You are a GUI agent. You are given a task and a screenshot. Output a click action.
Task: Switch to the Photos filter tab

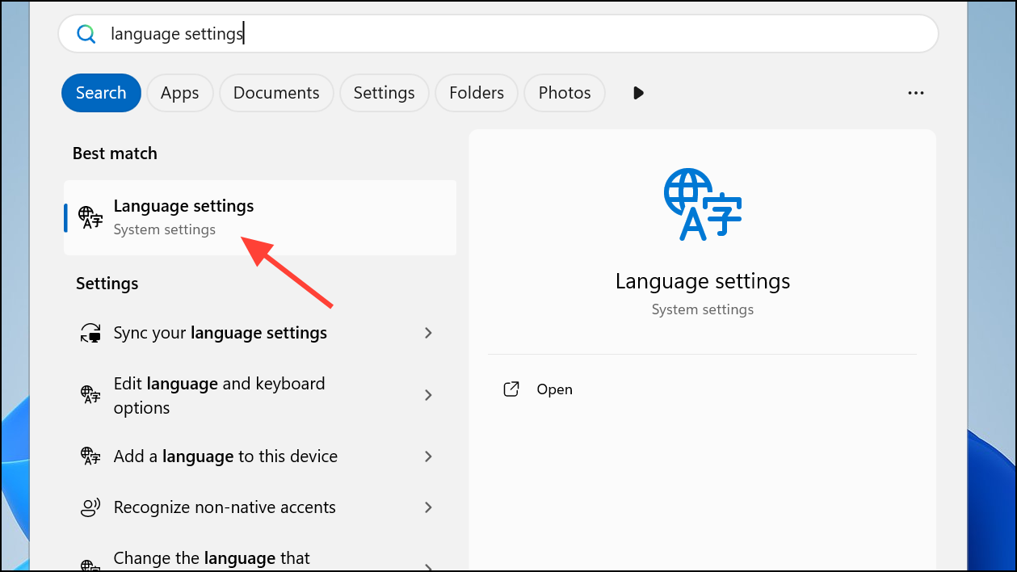click(x=565, y=93)
